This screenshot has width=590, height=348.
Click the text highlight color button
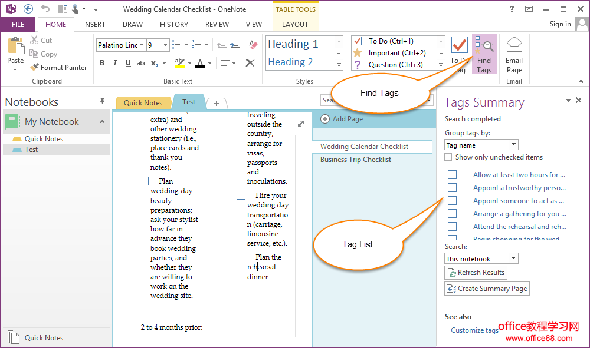180,63
